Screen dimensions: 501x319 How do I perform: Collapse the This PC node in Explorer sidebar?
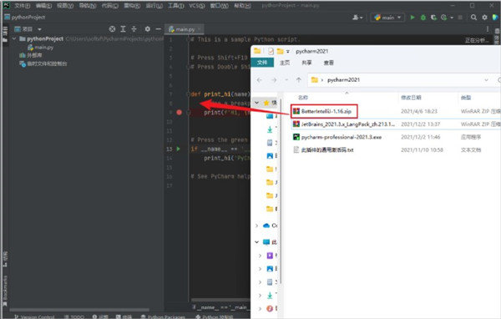[x=256, y=242]
